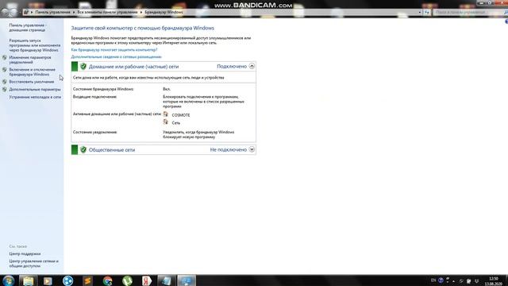The height and width of the screenshot is (286, 508).
Task: Open Google Chrome from the taskbar
Action: tap(108, 280)
